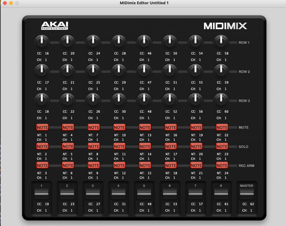This screenshot has height=226, width=286.
Task: Click the Row 3 knob above CC 26
Action: tap(93, 100)
